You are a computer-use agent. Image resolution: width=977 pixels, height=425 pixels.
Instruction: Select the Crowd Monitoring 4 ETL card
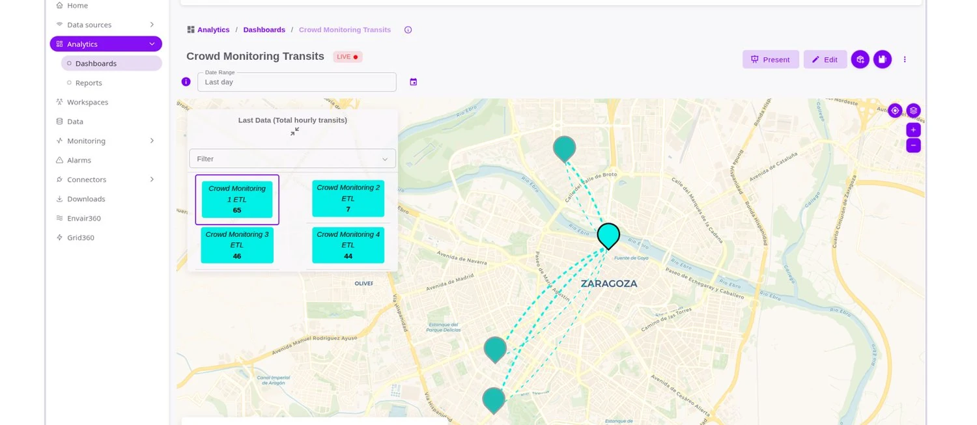pyautogui.click(x=348, y=245)
